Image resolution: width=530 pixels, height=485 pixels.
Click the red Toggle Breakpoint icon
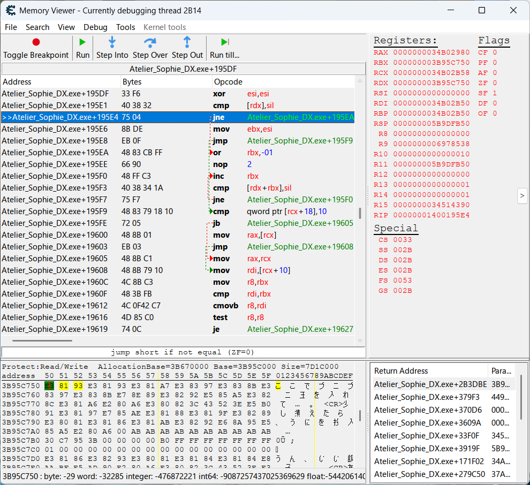coord(36,42)
